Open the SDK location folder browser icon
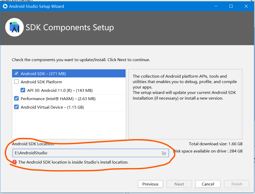This screenshot has width=255, height=194. 164,153
